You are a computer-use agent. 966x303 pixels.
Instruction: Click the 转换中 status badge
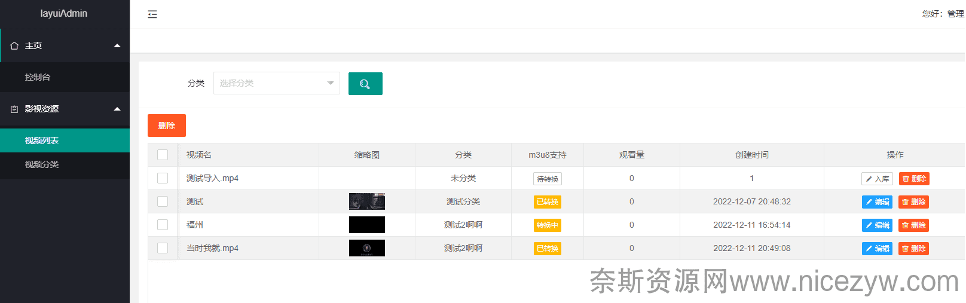[548, 225]
